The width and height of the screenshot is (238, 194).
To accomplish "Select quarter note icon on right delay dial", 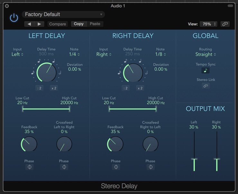I will click(x=140, y=61).
